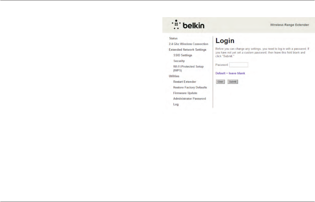
Task: Click the Wireless Range Extender header text
Action: click(x=289, y=25)
